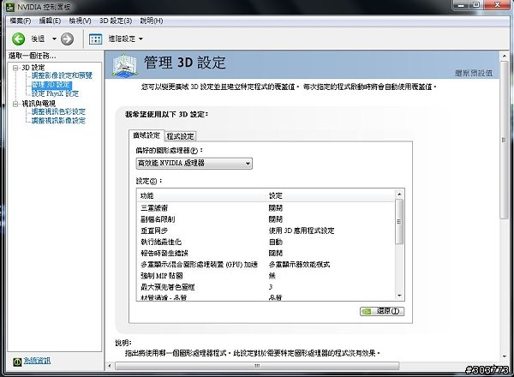This screenshot has height=377, width=514.
Task: Click the green Back arrow icon
Action: click(x=18, y=39)
